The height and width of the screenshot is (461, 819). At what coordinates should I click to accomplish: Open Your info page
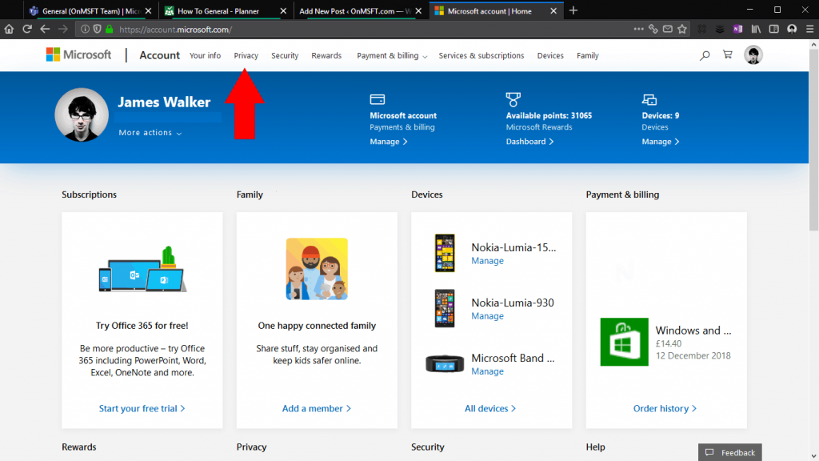tap(205, 55)
